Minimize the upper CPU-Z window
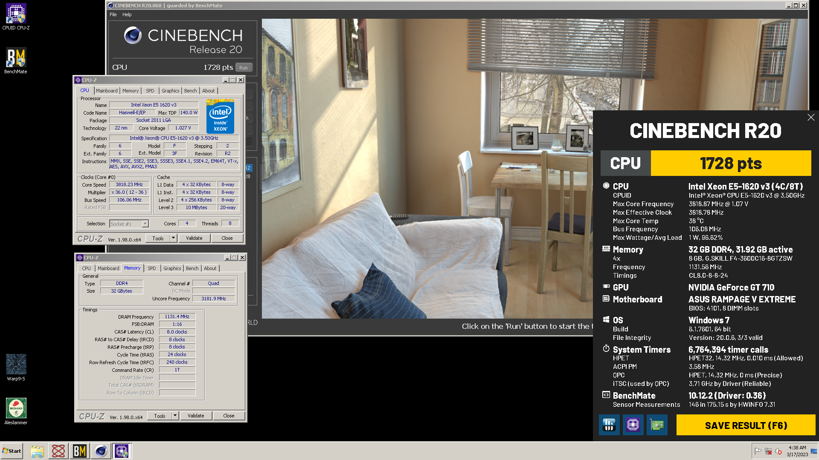This screenshot has width=819, height=460. 226,80
